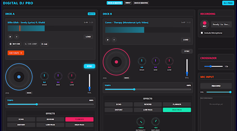Click the plus icon next to Deck B play
This screenshot has height=131, width=237.
point(114,40)
